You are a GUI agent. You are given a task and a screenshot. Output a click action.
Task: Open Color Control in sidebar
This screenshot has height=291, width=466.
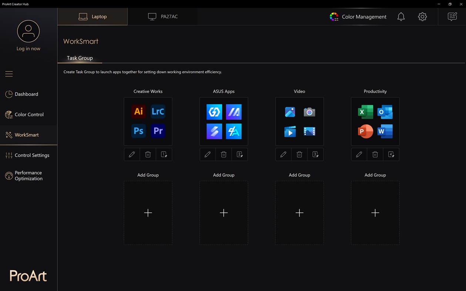tap(29, 115)
